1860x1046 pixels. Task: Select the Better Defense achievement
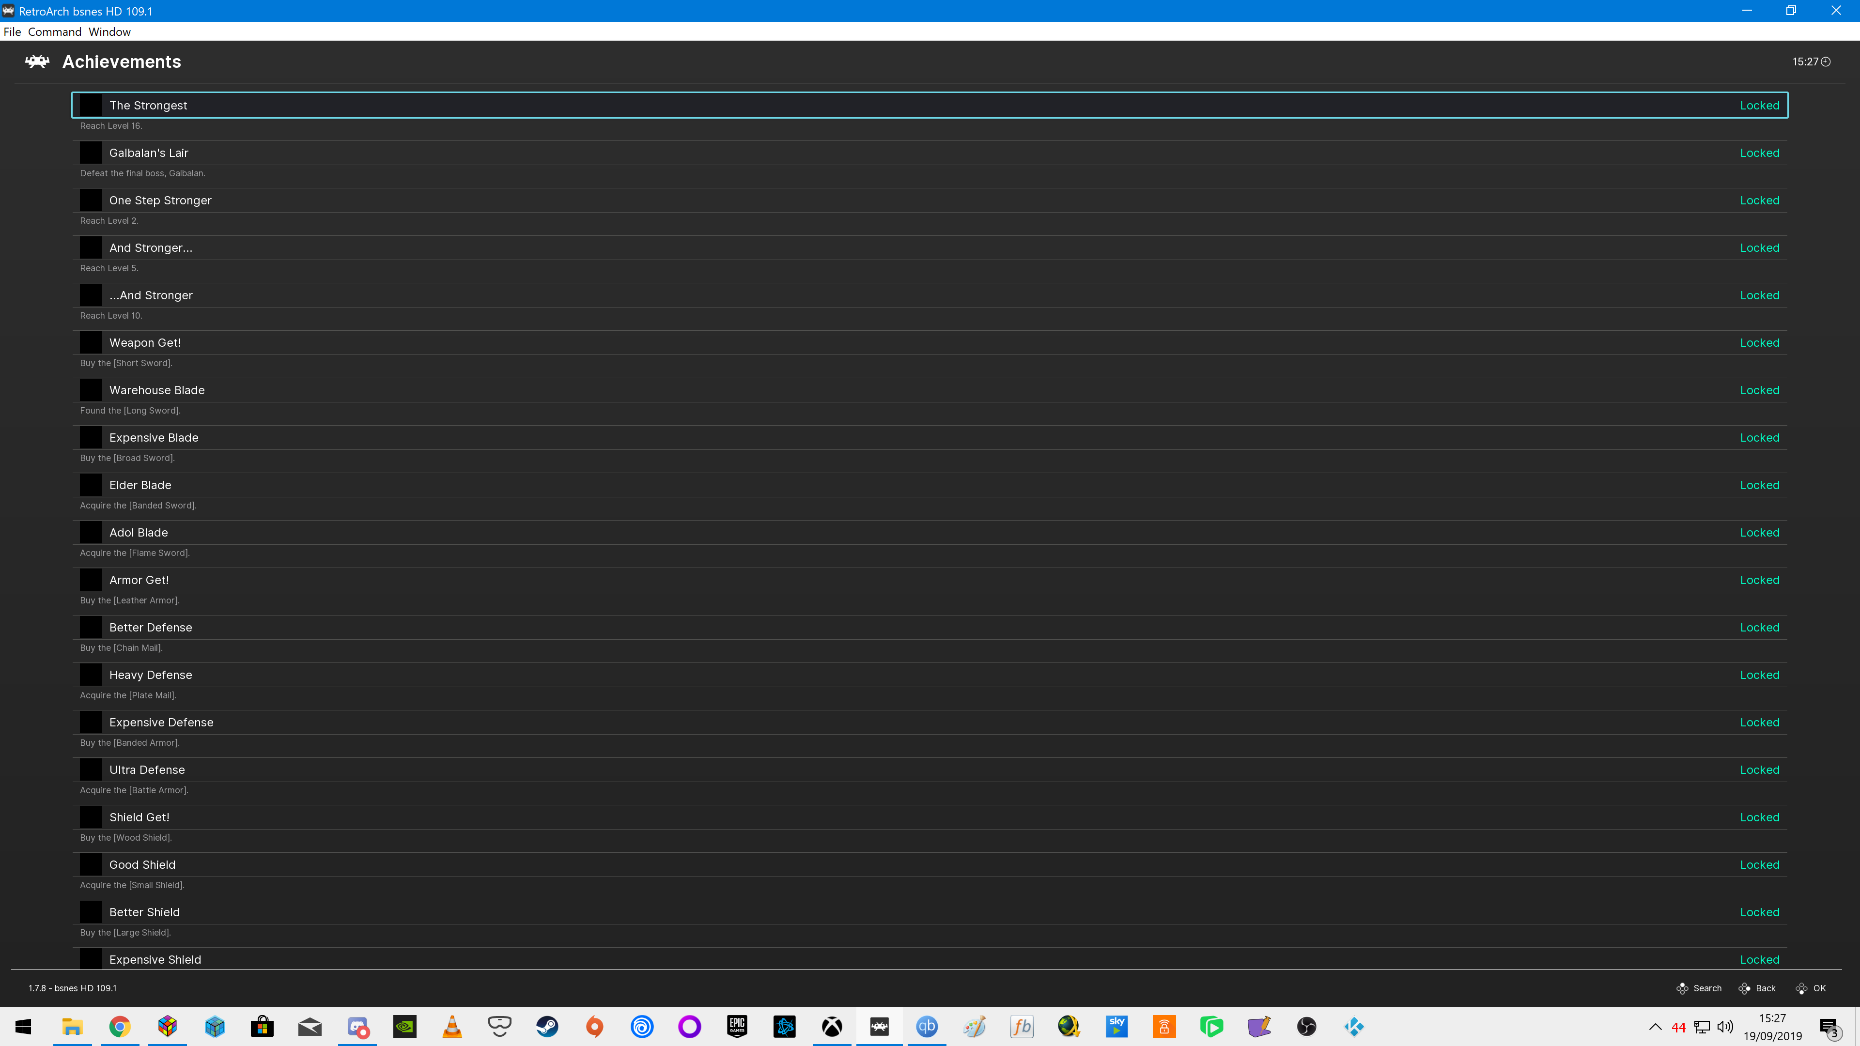[930, 627]
